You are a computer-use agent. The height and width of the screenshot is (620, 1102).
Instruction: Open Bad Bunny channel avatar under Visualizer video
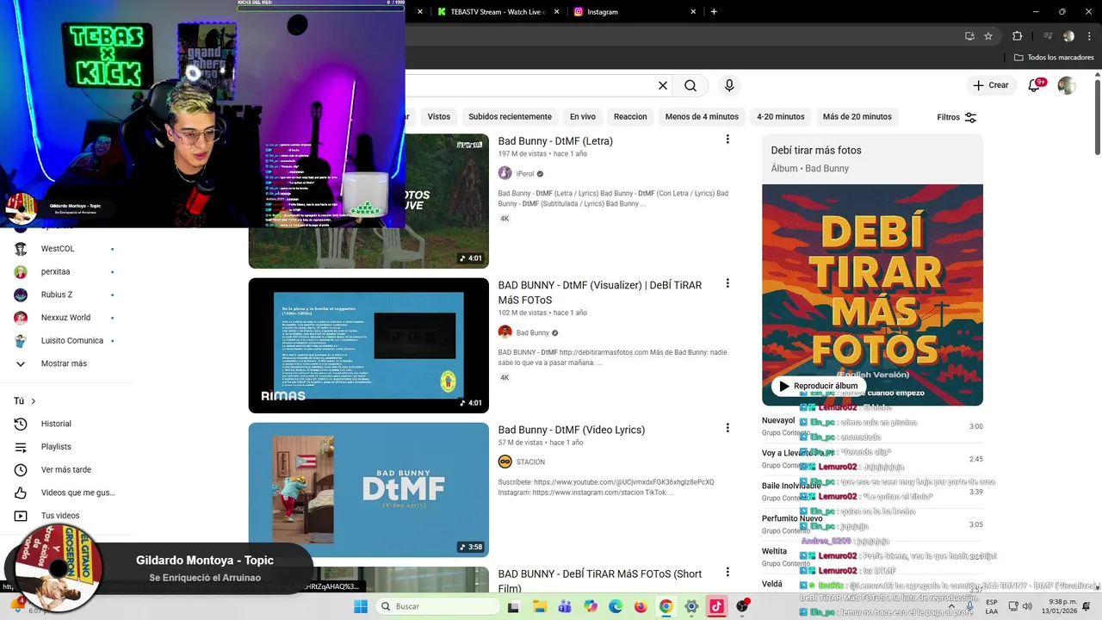click(505, 332)
